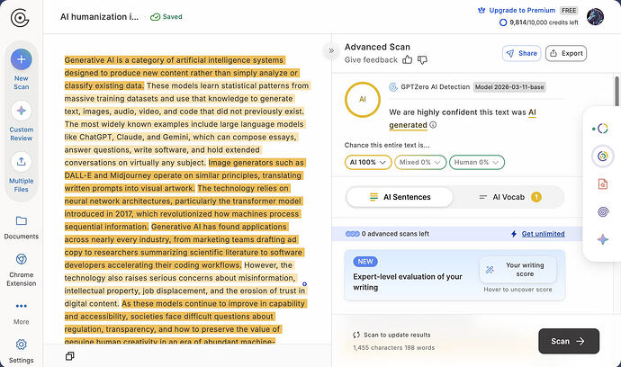Screen dimensions: 621x367
Task: Click the copy text icon below document
Action: tap(69, 356)
